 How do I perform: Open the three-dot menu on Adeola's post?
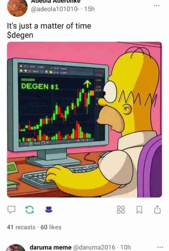(157, 6)
